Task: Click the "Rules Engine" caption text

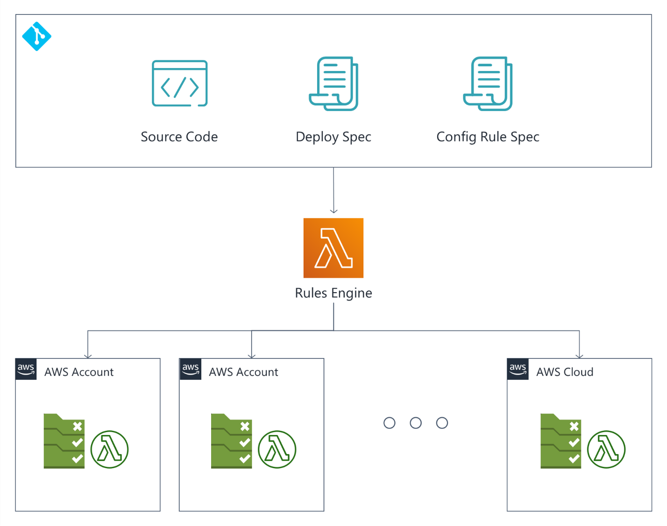Action: pos(333,293)
